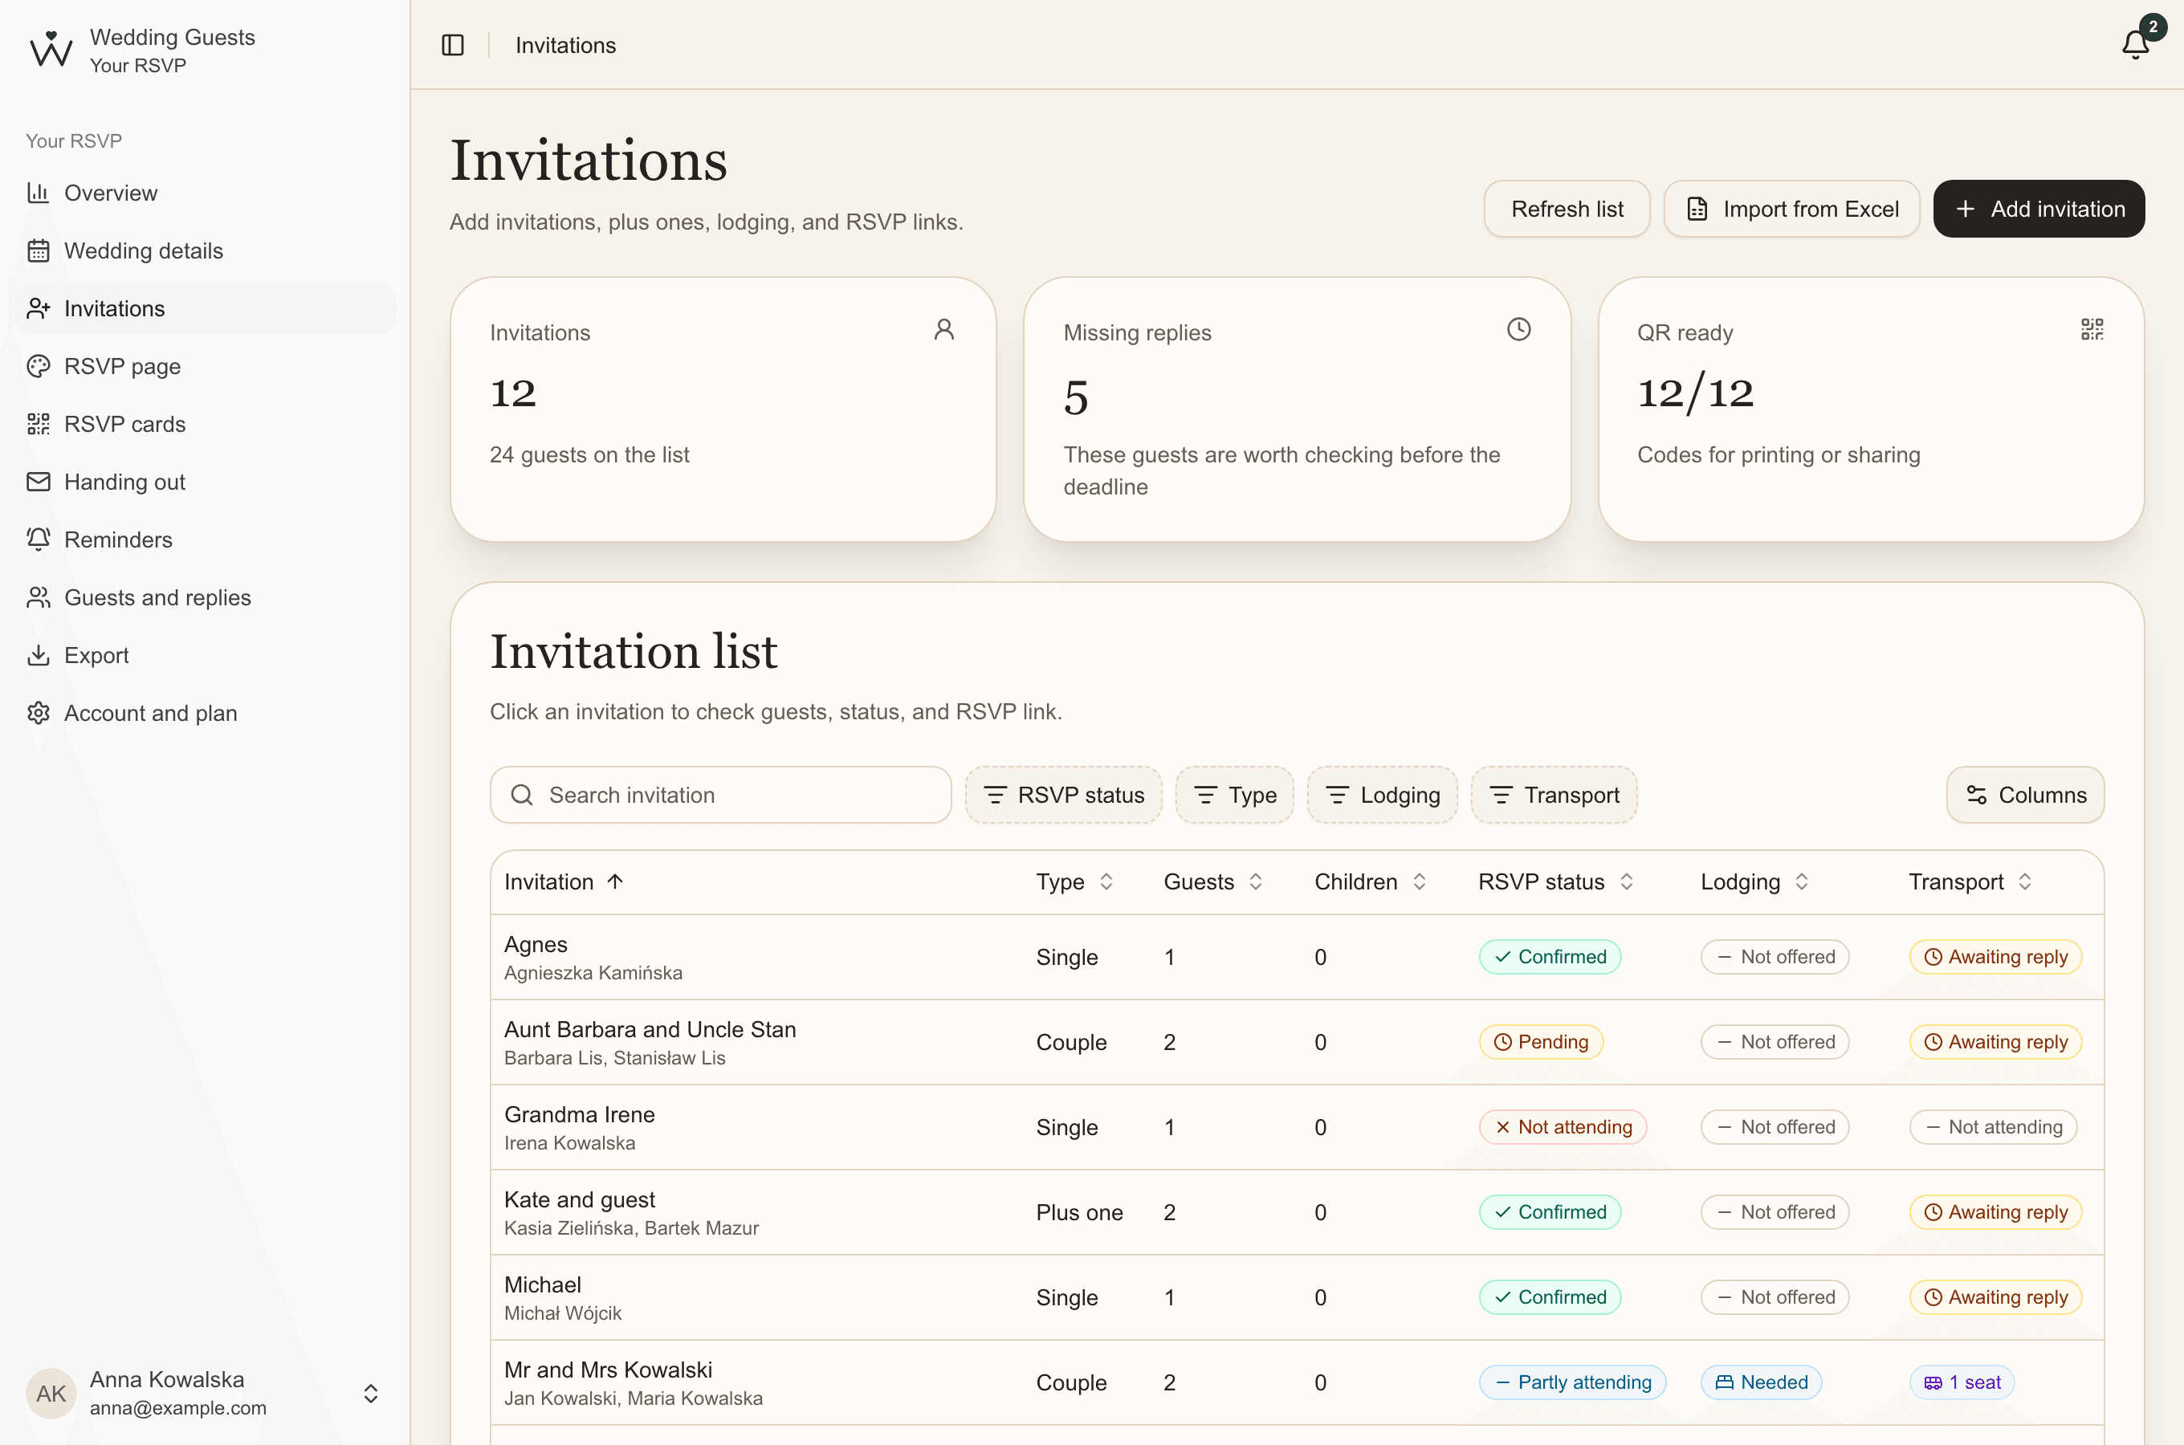Click Add invitation button
Viewport: 2184px width, 1445px height.
click(2039, 210)
